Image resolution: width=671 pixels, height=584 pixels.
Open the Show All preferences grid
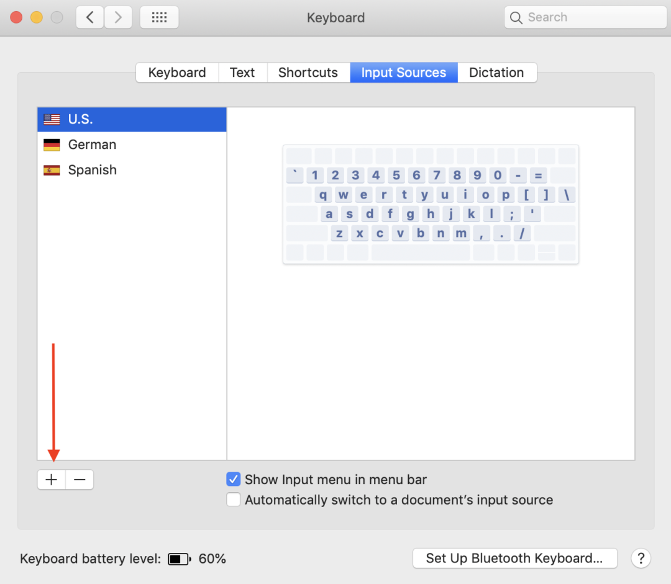(159, 17)
